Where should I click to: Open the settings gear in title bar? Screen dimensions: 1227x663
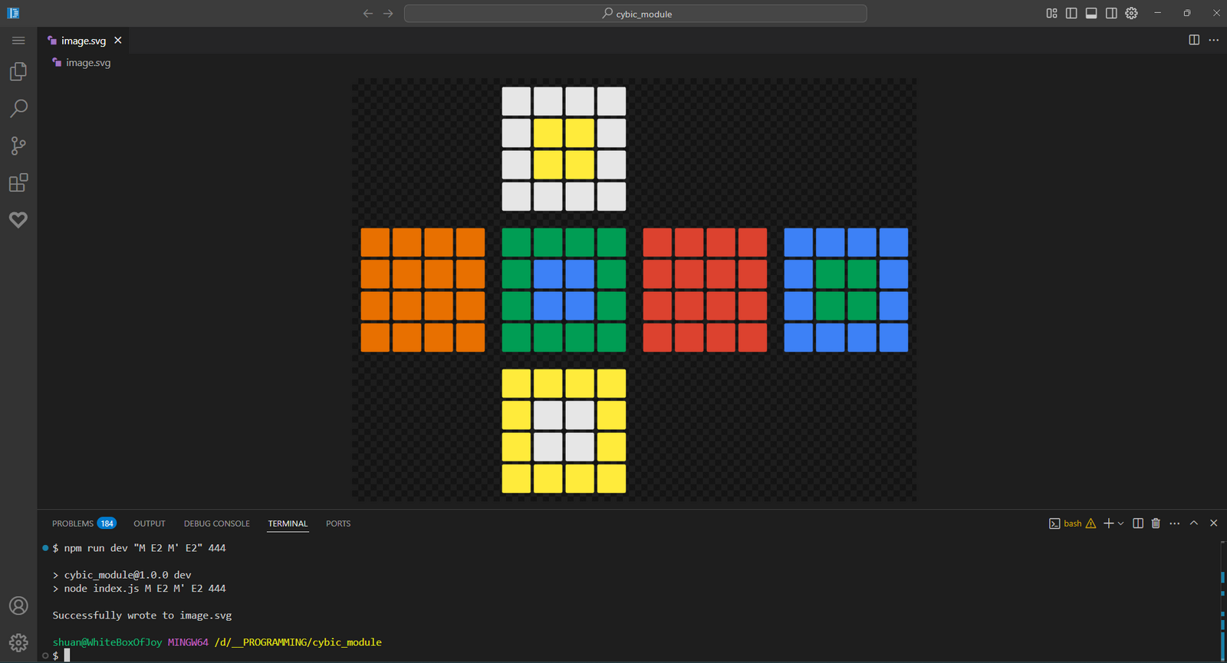tap(1131, 13)
